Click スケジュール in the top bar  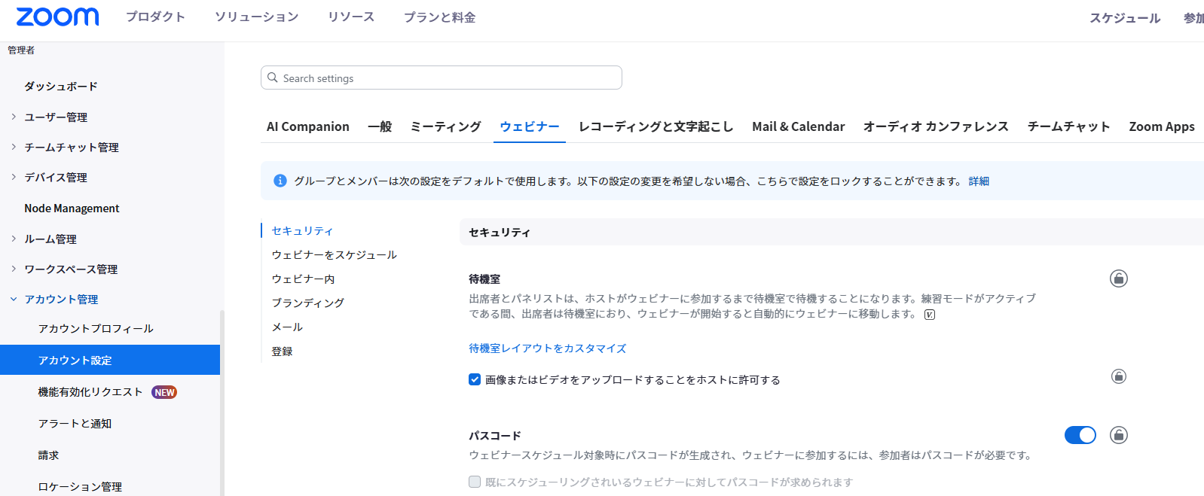[x=1125, y=17]
